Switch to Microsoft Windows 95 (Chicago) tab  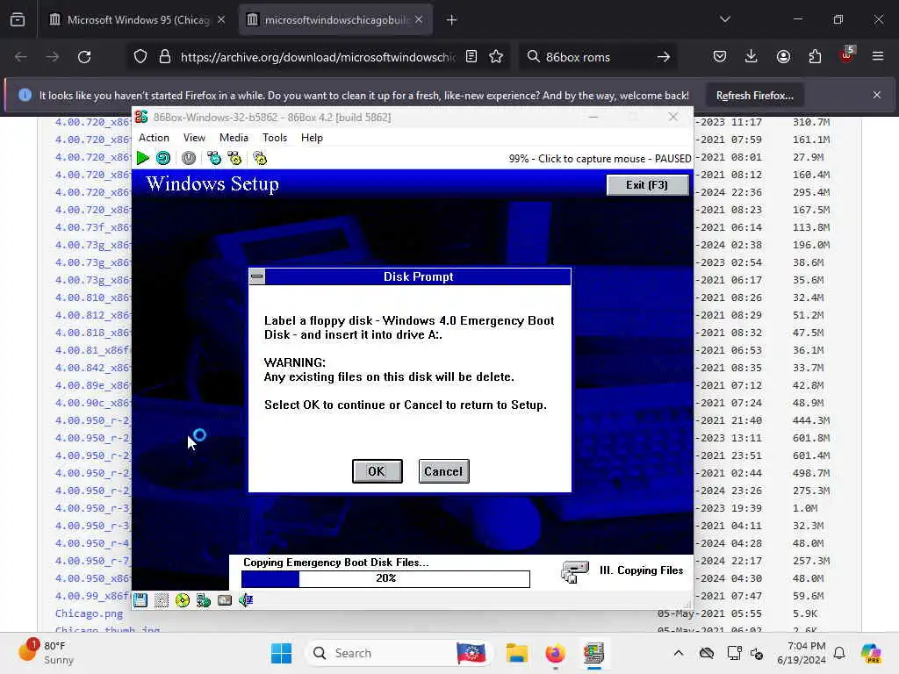(136, 19)
